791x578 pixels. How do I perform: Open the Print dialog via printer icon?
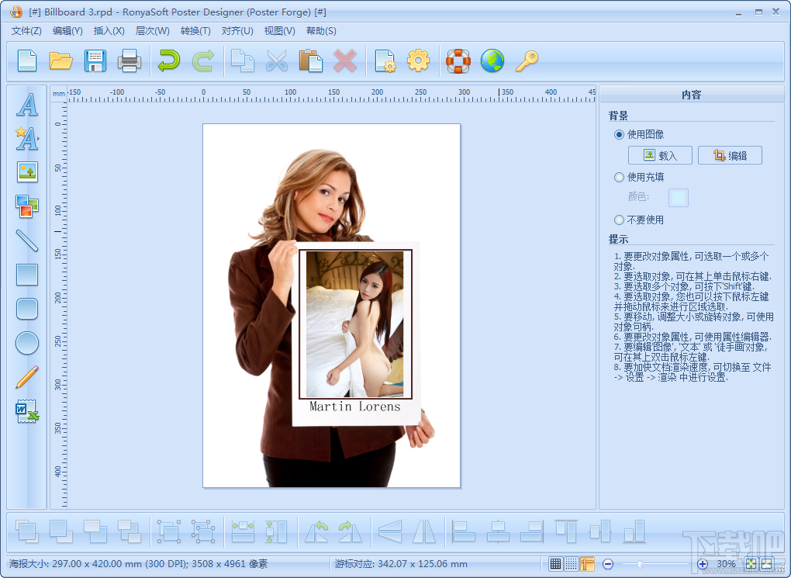coord(129,61)
